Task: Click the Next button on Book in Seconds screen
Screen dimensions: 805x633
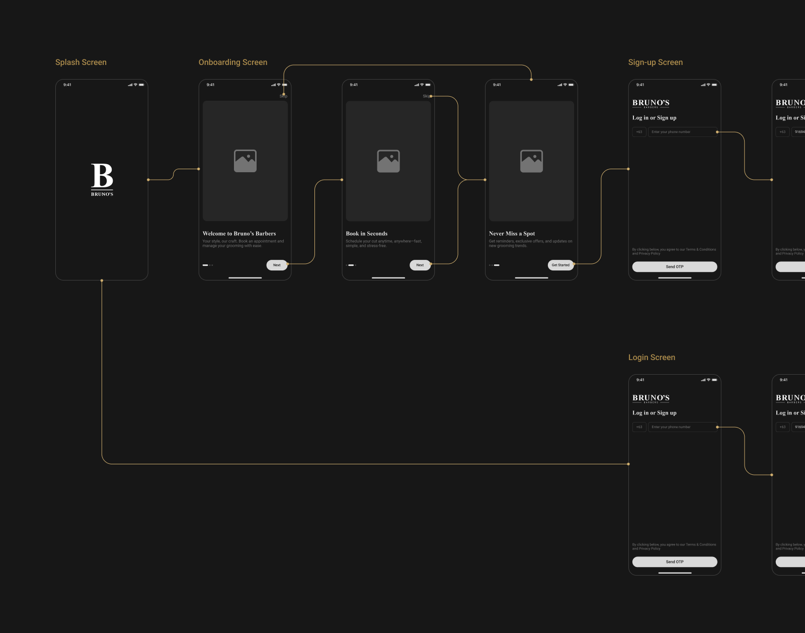Action: coord(420,265)
